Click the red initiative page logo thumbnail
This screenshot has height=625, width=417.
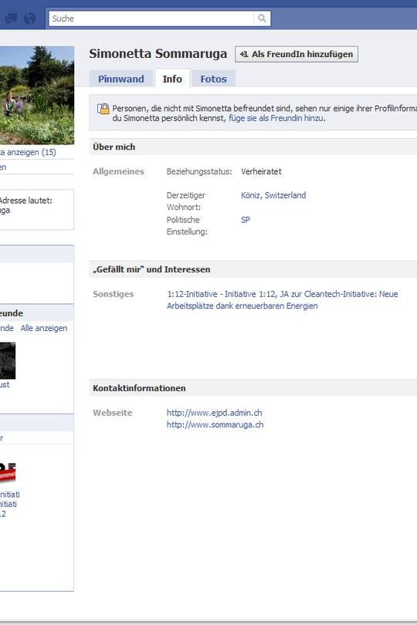click(8, 472)
